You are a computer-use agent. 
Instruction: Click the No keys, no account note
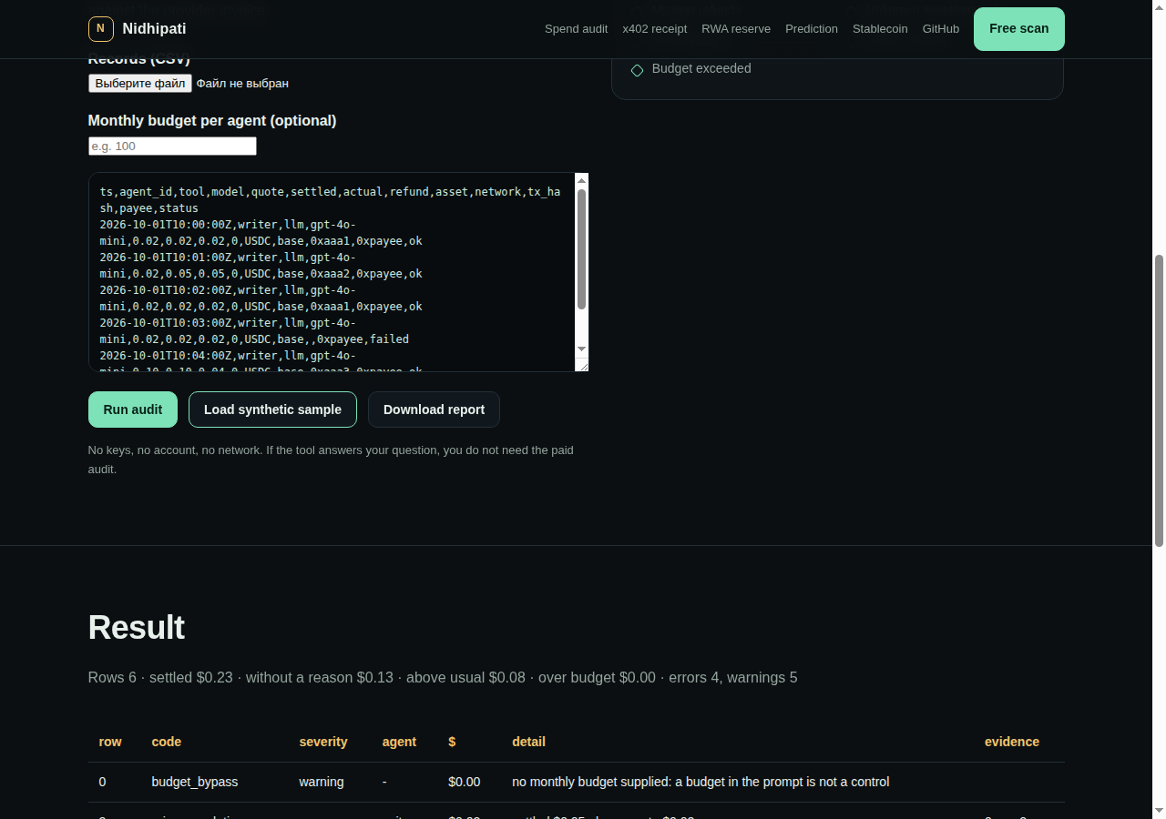coord(331,460)
